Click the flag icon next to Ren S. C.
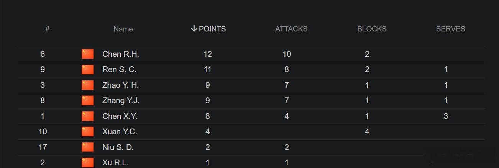This screenshot has width=499, height=168. 87,69
